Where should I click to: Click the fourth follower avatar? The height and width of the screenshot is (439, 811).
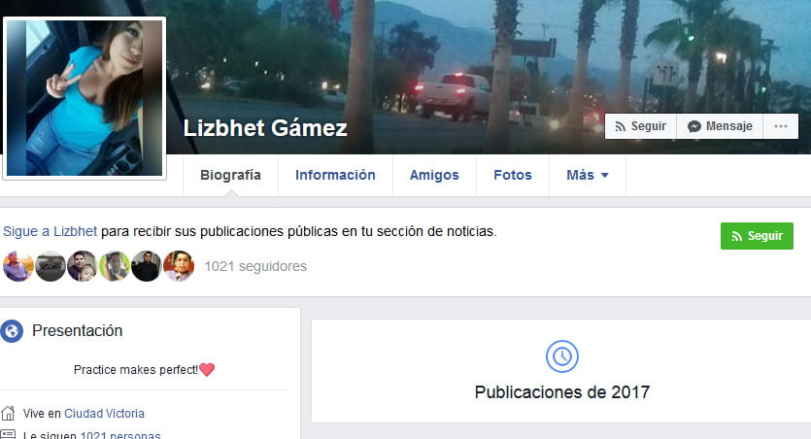pos(115,266)
